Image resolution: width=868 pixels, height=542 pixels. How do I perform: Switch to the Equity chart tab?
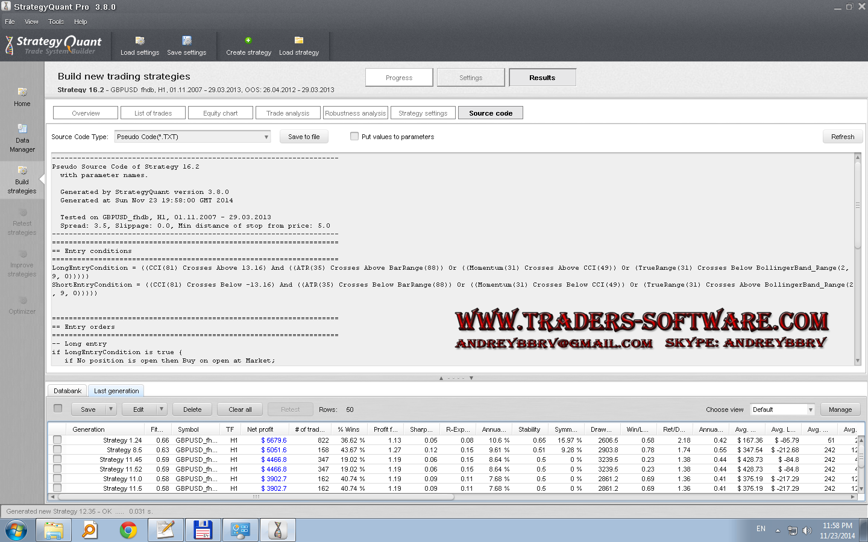[x=220, y=113]
